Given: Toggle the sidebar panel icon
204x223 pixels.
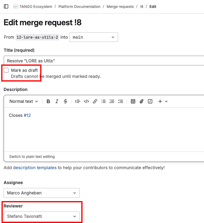Looking at the screenshot, I should (6, 6).
